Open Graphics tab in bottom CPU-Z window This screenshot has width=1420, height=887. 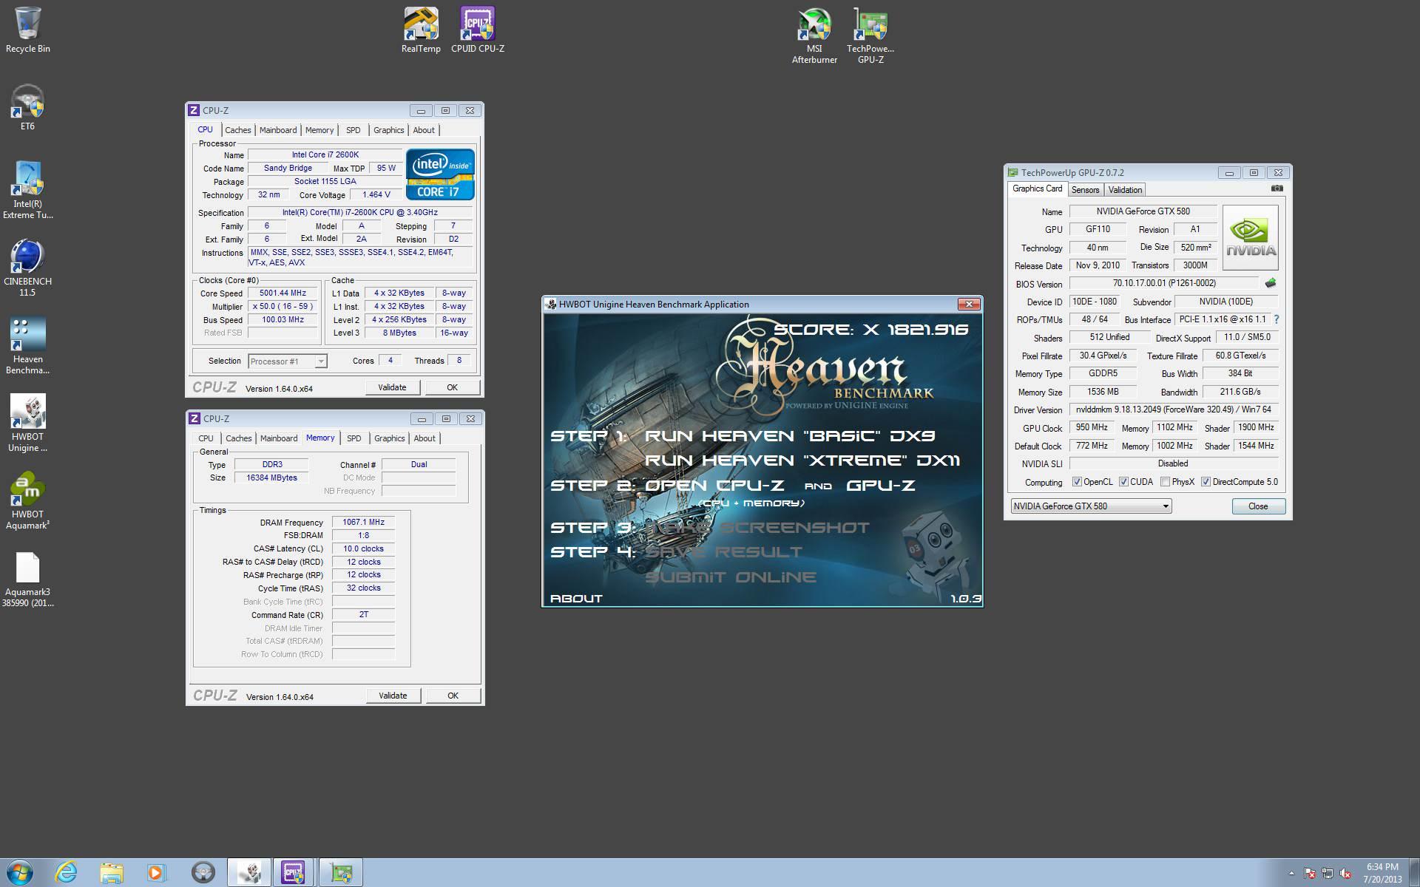(390, 438)
